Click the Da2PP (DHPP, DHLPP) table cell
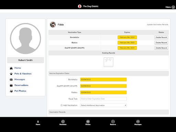 [75, 48]
